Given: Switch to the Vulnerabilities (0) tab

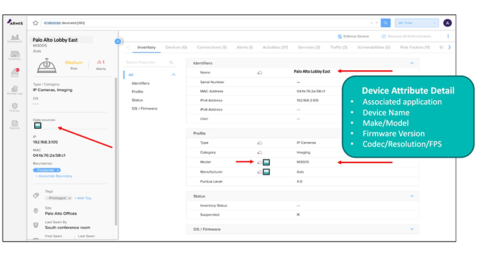Looking at the screenshot, I should click(x=374, y=47).
